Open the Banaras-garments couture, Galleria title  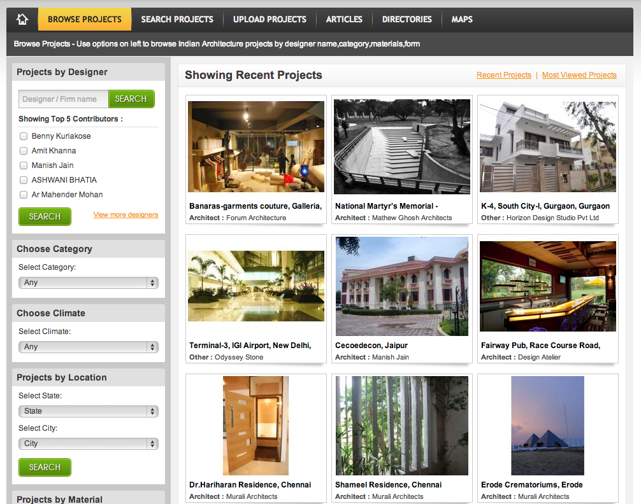pos(256,206)
